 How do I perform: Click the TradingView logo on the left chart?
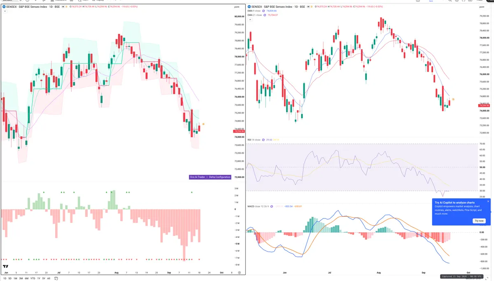6,266
